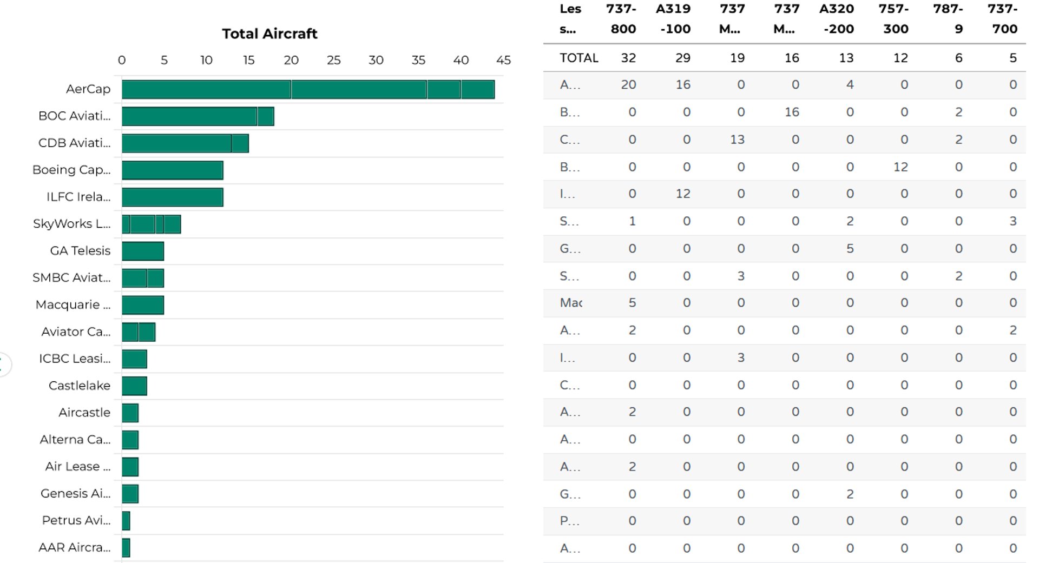The width and height of the screenshot is (1039, 563).
Task: Select the Castlelake axis label
Action: point(79,386)
